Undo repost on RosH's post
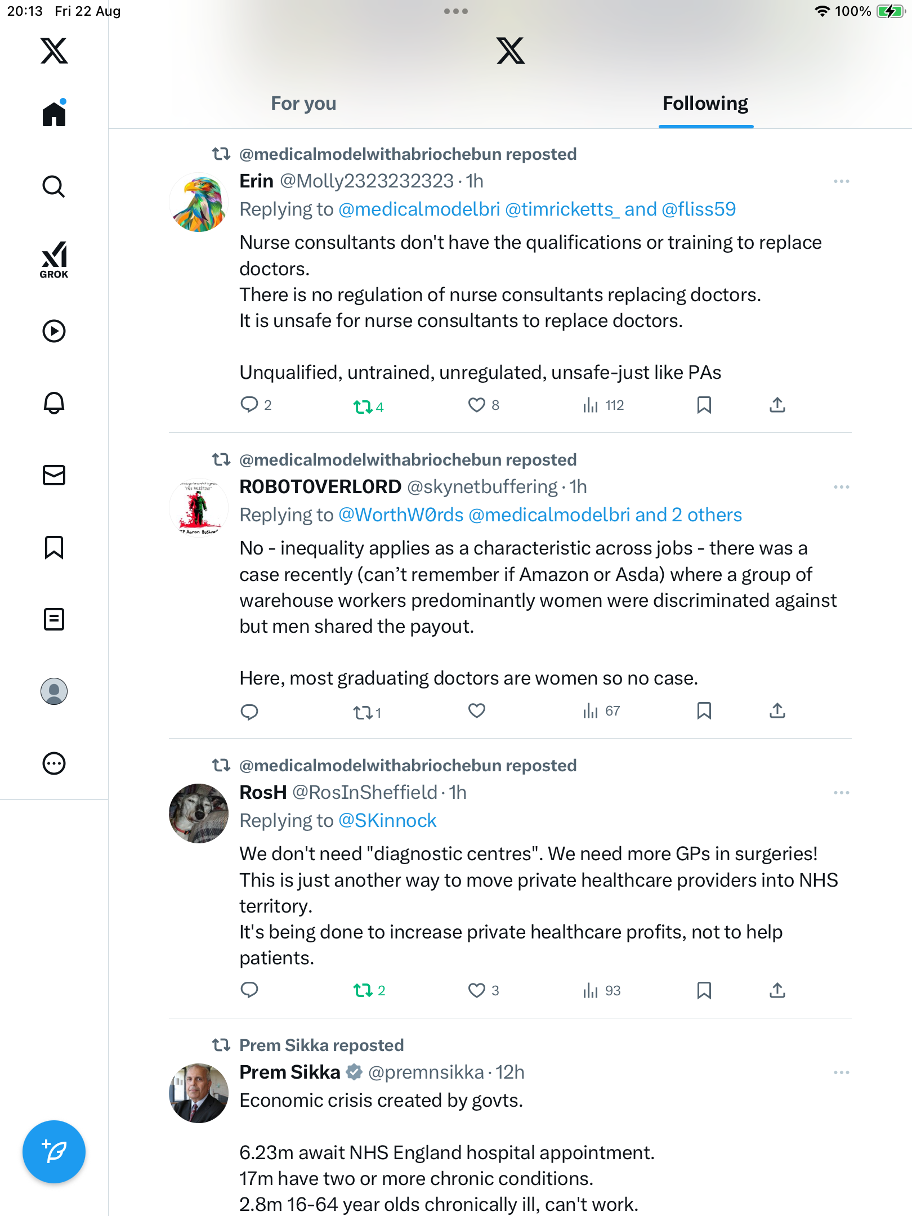The height and width of the screenshot is (1216, 912). click(x=363, y=990)
